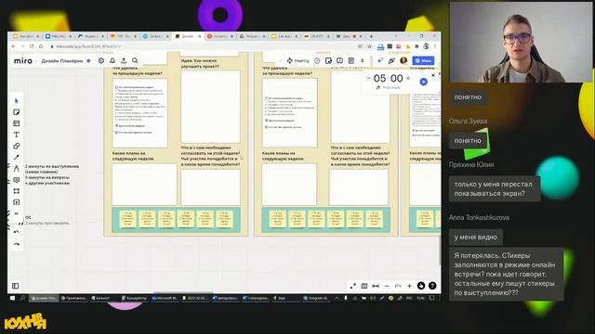Viewport: 595px width, 334px height.
Task: Fit board to screen
Action: coord(376,286)
